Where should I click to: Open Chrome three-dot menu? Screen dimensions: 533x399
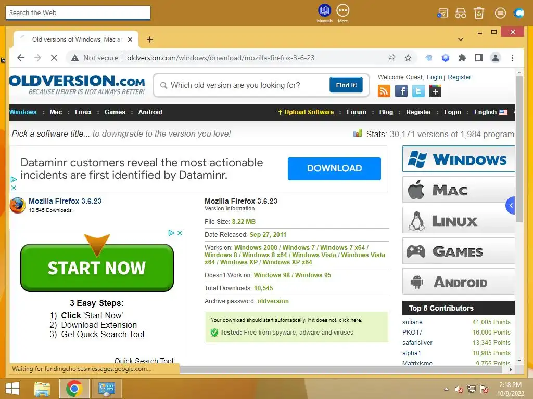(512, 58)
